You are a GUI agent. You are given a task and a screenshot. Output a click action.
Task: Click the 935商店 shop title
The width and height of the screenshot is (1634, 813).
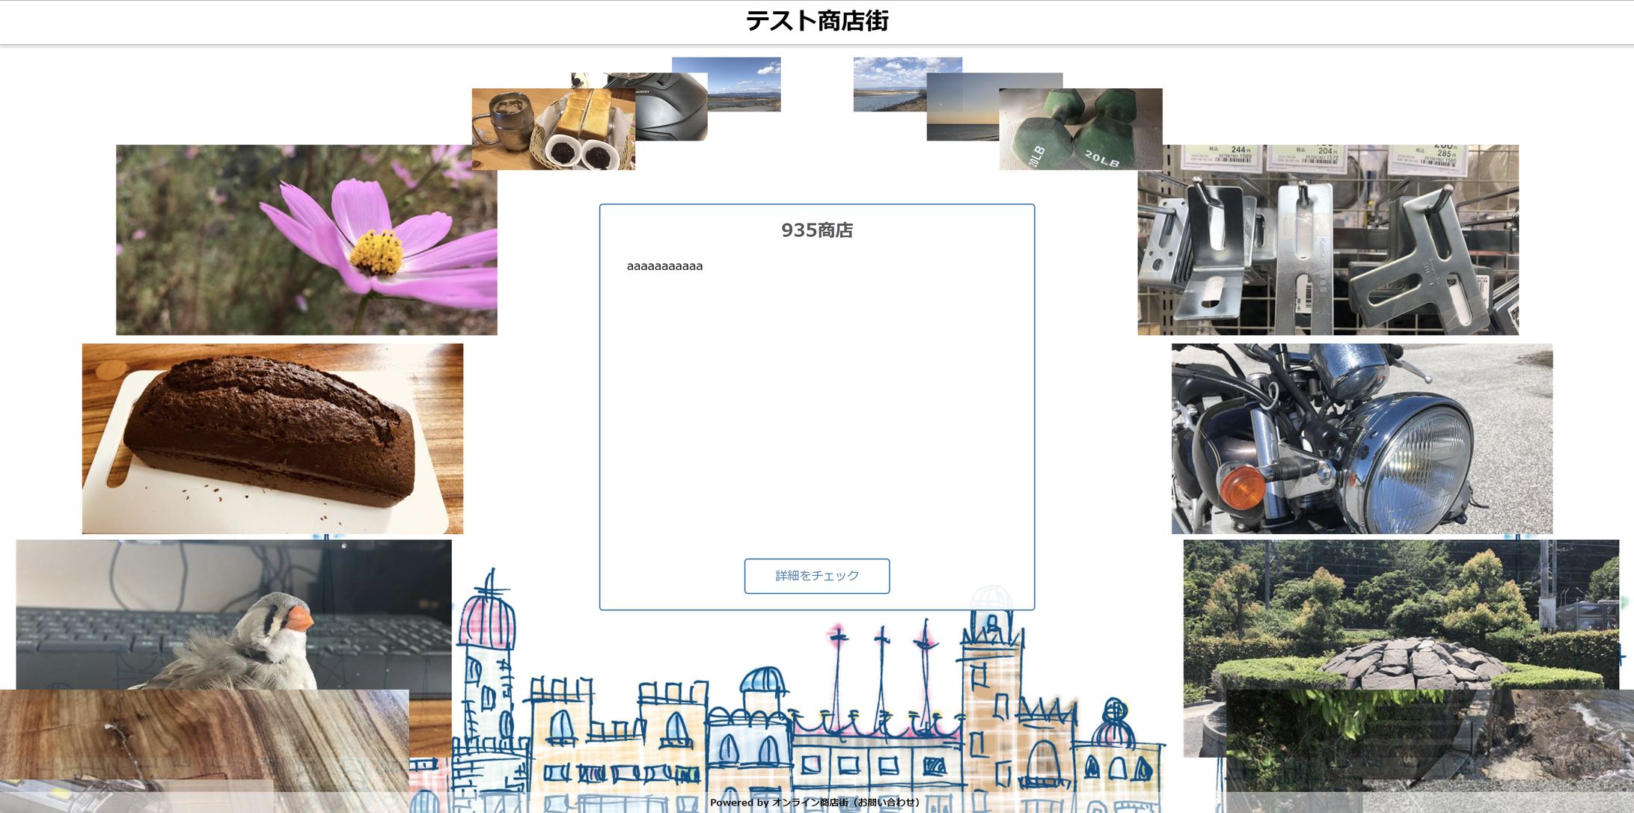coord(816,230)
